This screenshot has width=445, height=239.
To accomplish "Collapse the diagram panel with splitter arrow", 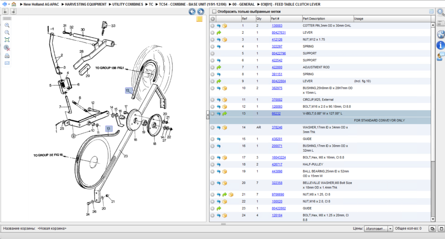I will point(207,114).
